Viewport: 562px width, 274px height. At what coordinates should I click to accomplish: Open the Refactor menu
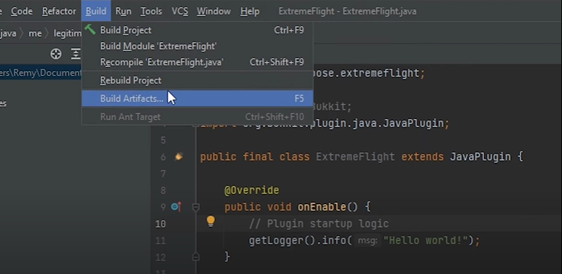tap(59, 11)
